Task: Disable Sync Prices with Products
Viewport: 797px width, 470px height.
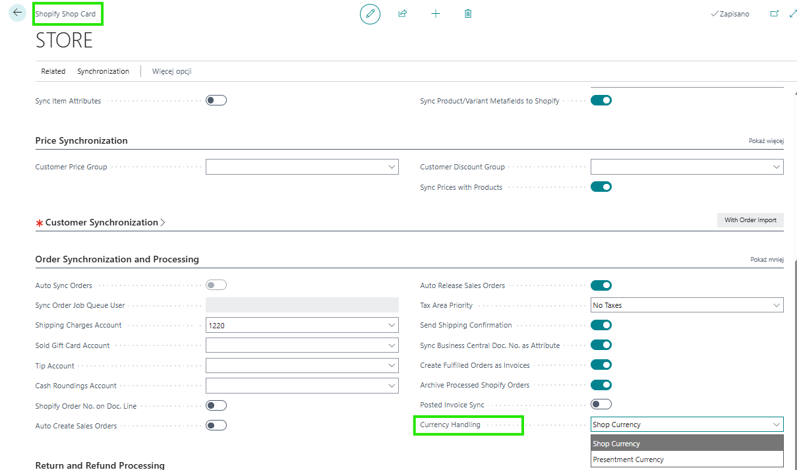Action: (x=601, y=187)
